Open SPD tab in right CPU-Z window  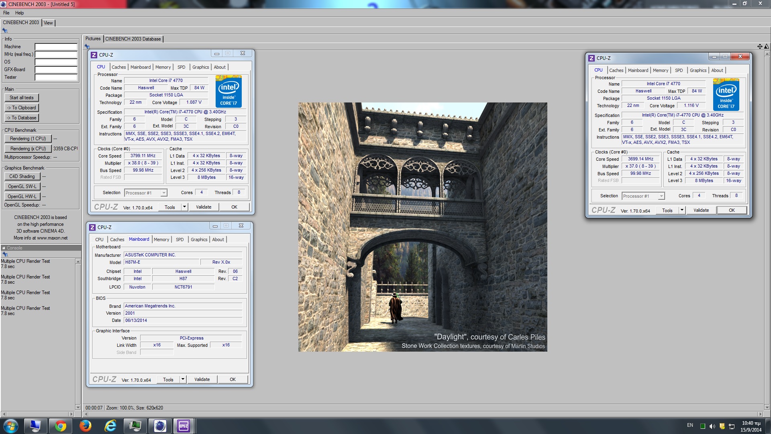click(679, 70)
